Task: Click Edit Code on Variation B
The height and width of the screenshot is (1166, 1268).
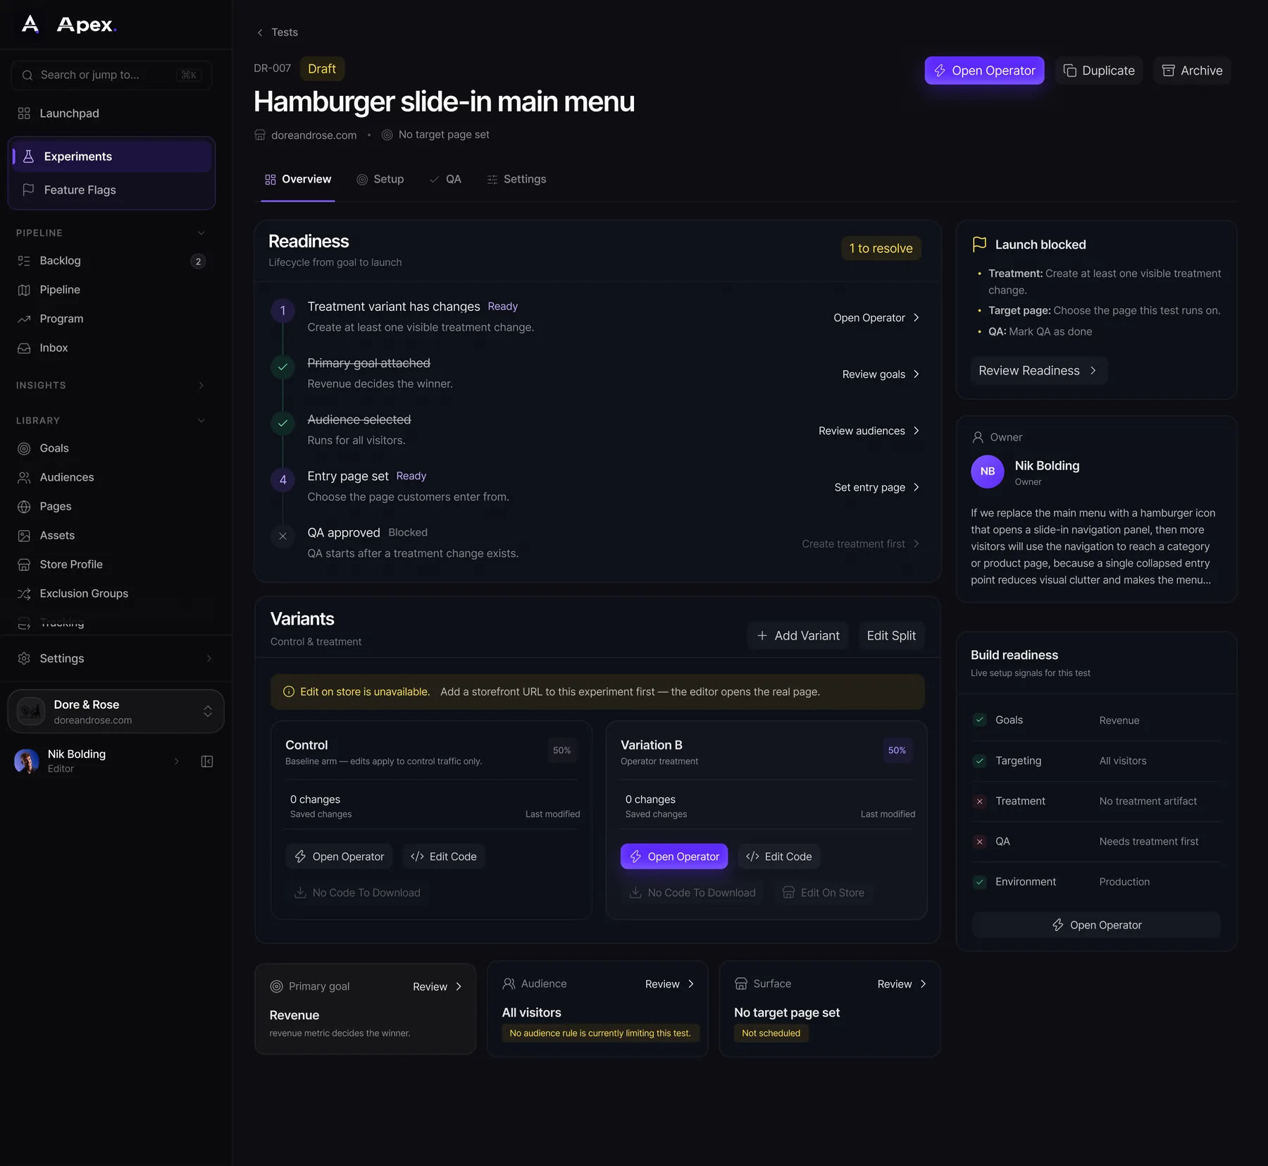Action: pos(778,857)
